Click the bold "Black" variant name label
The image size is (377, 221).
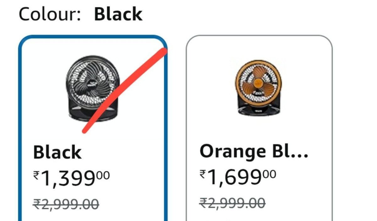pos(57,152)
